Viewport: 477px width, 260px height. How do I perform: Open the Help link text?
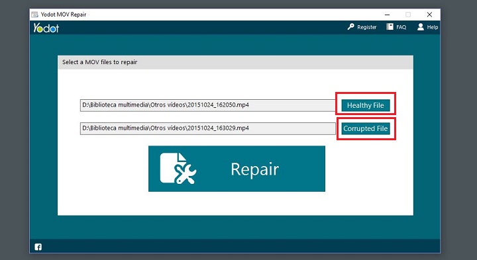click(432, 27)
